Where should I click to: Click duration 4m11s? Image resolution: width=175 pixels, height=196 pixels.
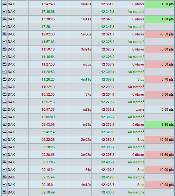coord(86,79)
